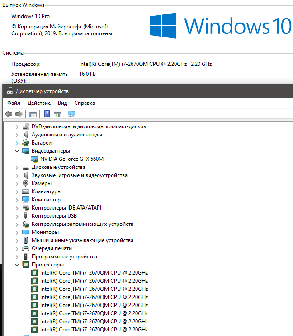The height and width of the screenshot is (336, 293).
Task: Click the Мониторы display icon
Action: 26,232
